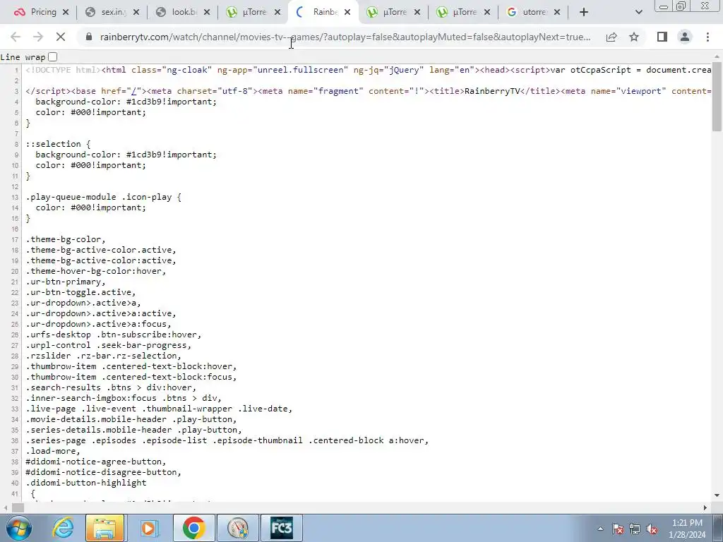Screen dimensions: 723x542
Task: Open the gauge application on taskbar
Action: point(237,528)
